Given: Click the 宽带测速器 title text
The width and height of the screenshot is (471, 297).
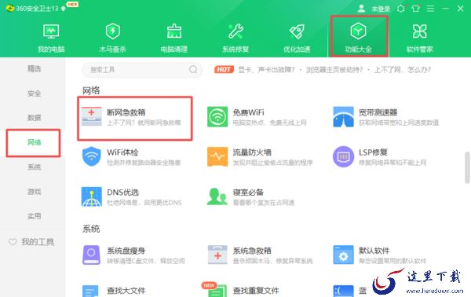Looking at the screenshot, I should (x=378, y=112).
